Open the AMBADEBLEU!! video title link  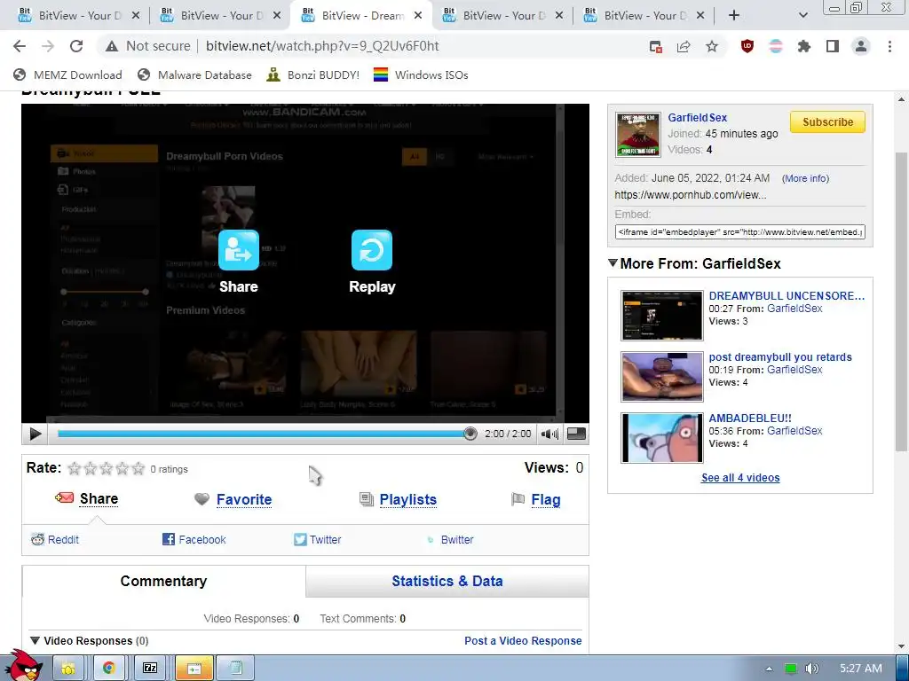(749, 419)
